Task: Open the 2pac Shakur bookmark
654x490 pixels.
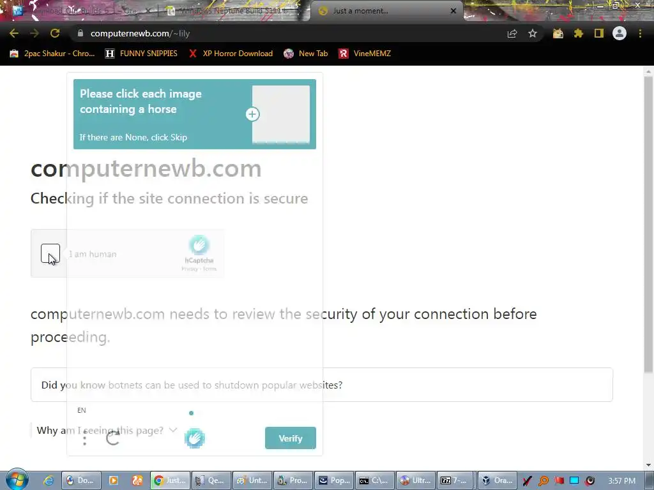Action: 52,54
